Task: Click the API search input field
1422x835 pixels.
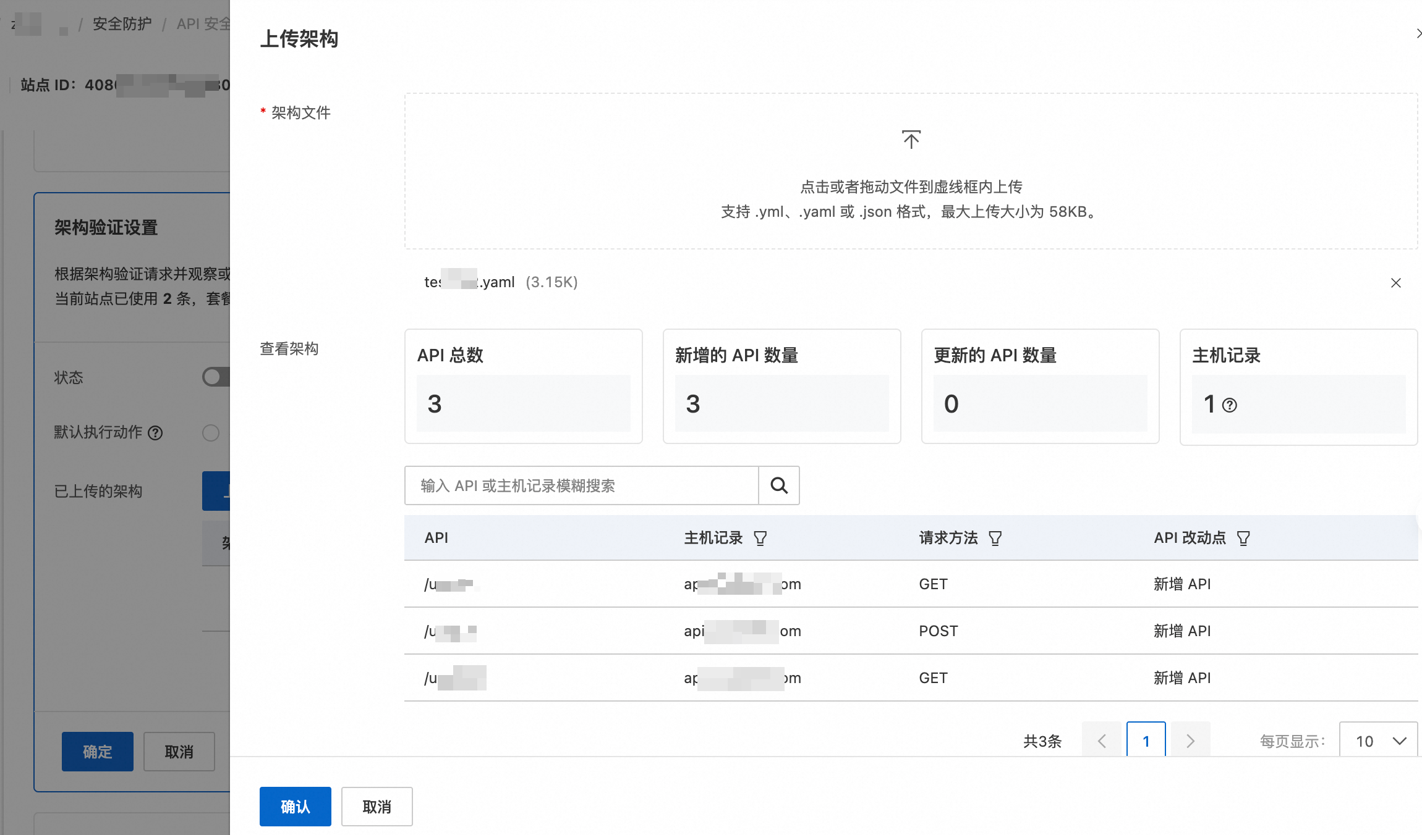Action: tap(581, 485)
